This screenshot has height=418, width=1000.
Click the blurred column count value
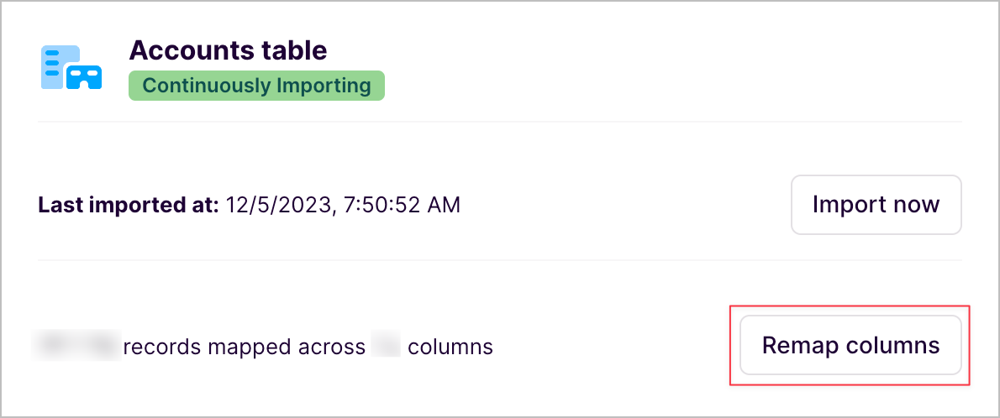pos(386,346)
